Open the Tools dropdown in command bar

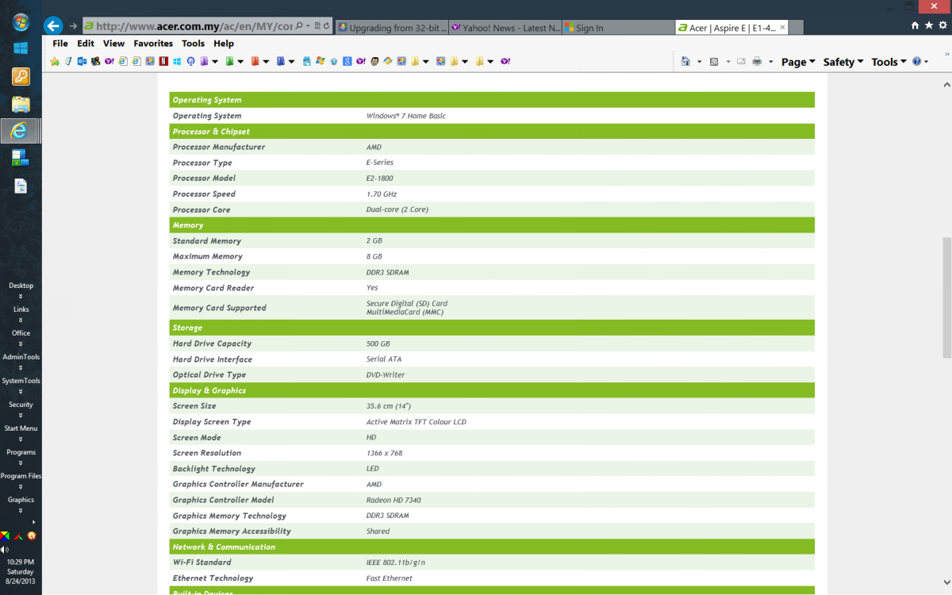(x=889, y=62)
